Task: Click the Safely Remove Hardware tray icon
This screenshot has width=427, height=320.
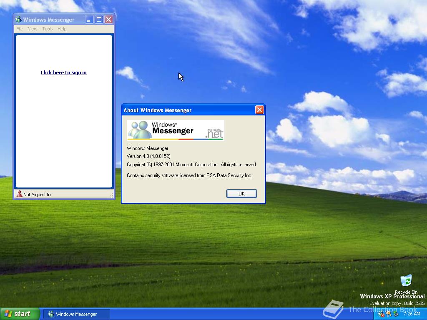Action: (396, 314)
